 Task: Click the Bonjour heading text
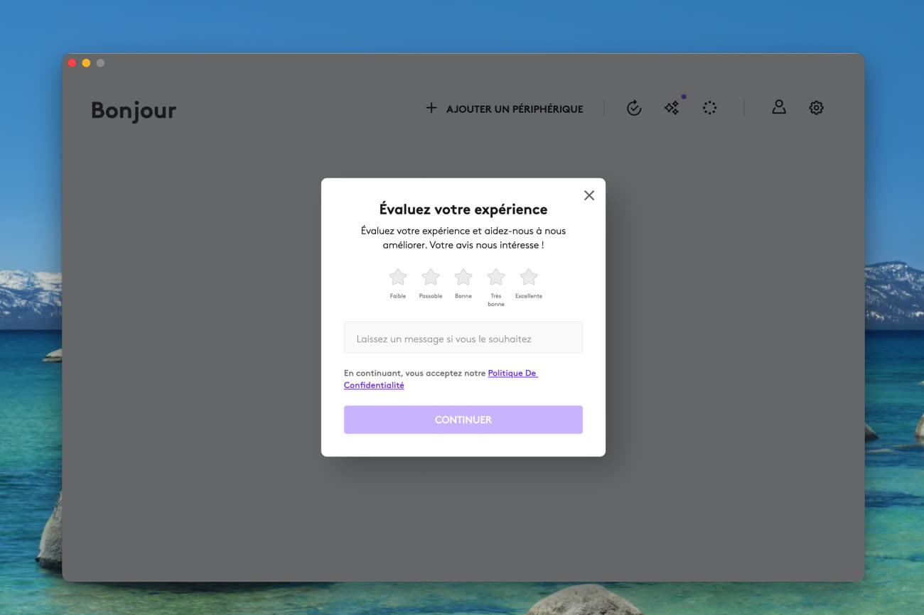tap(134, 110)
